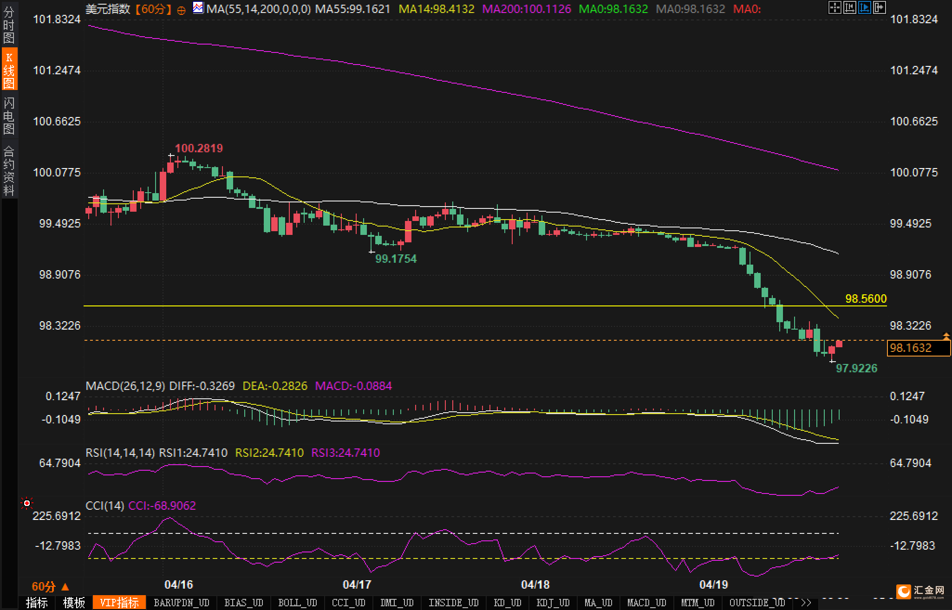Open the MA indicator settings icon
The image size is (952, 610).
click(198, 8)
